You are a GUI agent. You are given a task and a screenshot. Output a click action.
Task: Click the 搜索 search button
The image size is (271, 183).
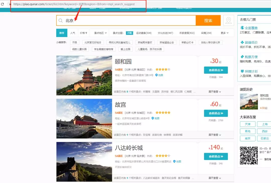point(208,20)
